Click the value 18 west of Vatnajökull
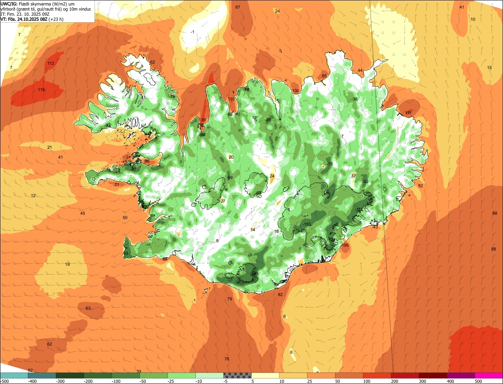 276,232
